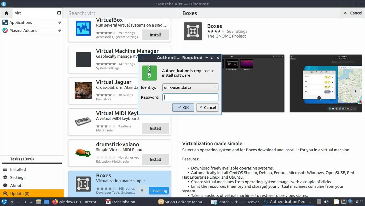Click the 568 ratings text in details
365x206 pixels.
(x=237, y=31)
